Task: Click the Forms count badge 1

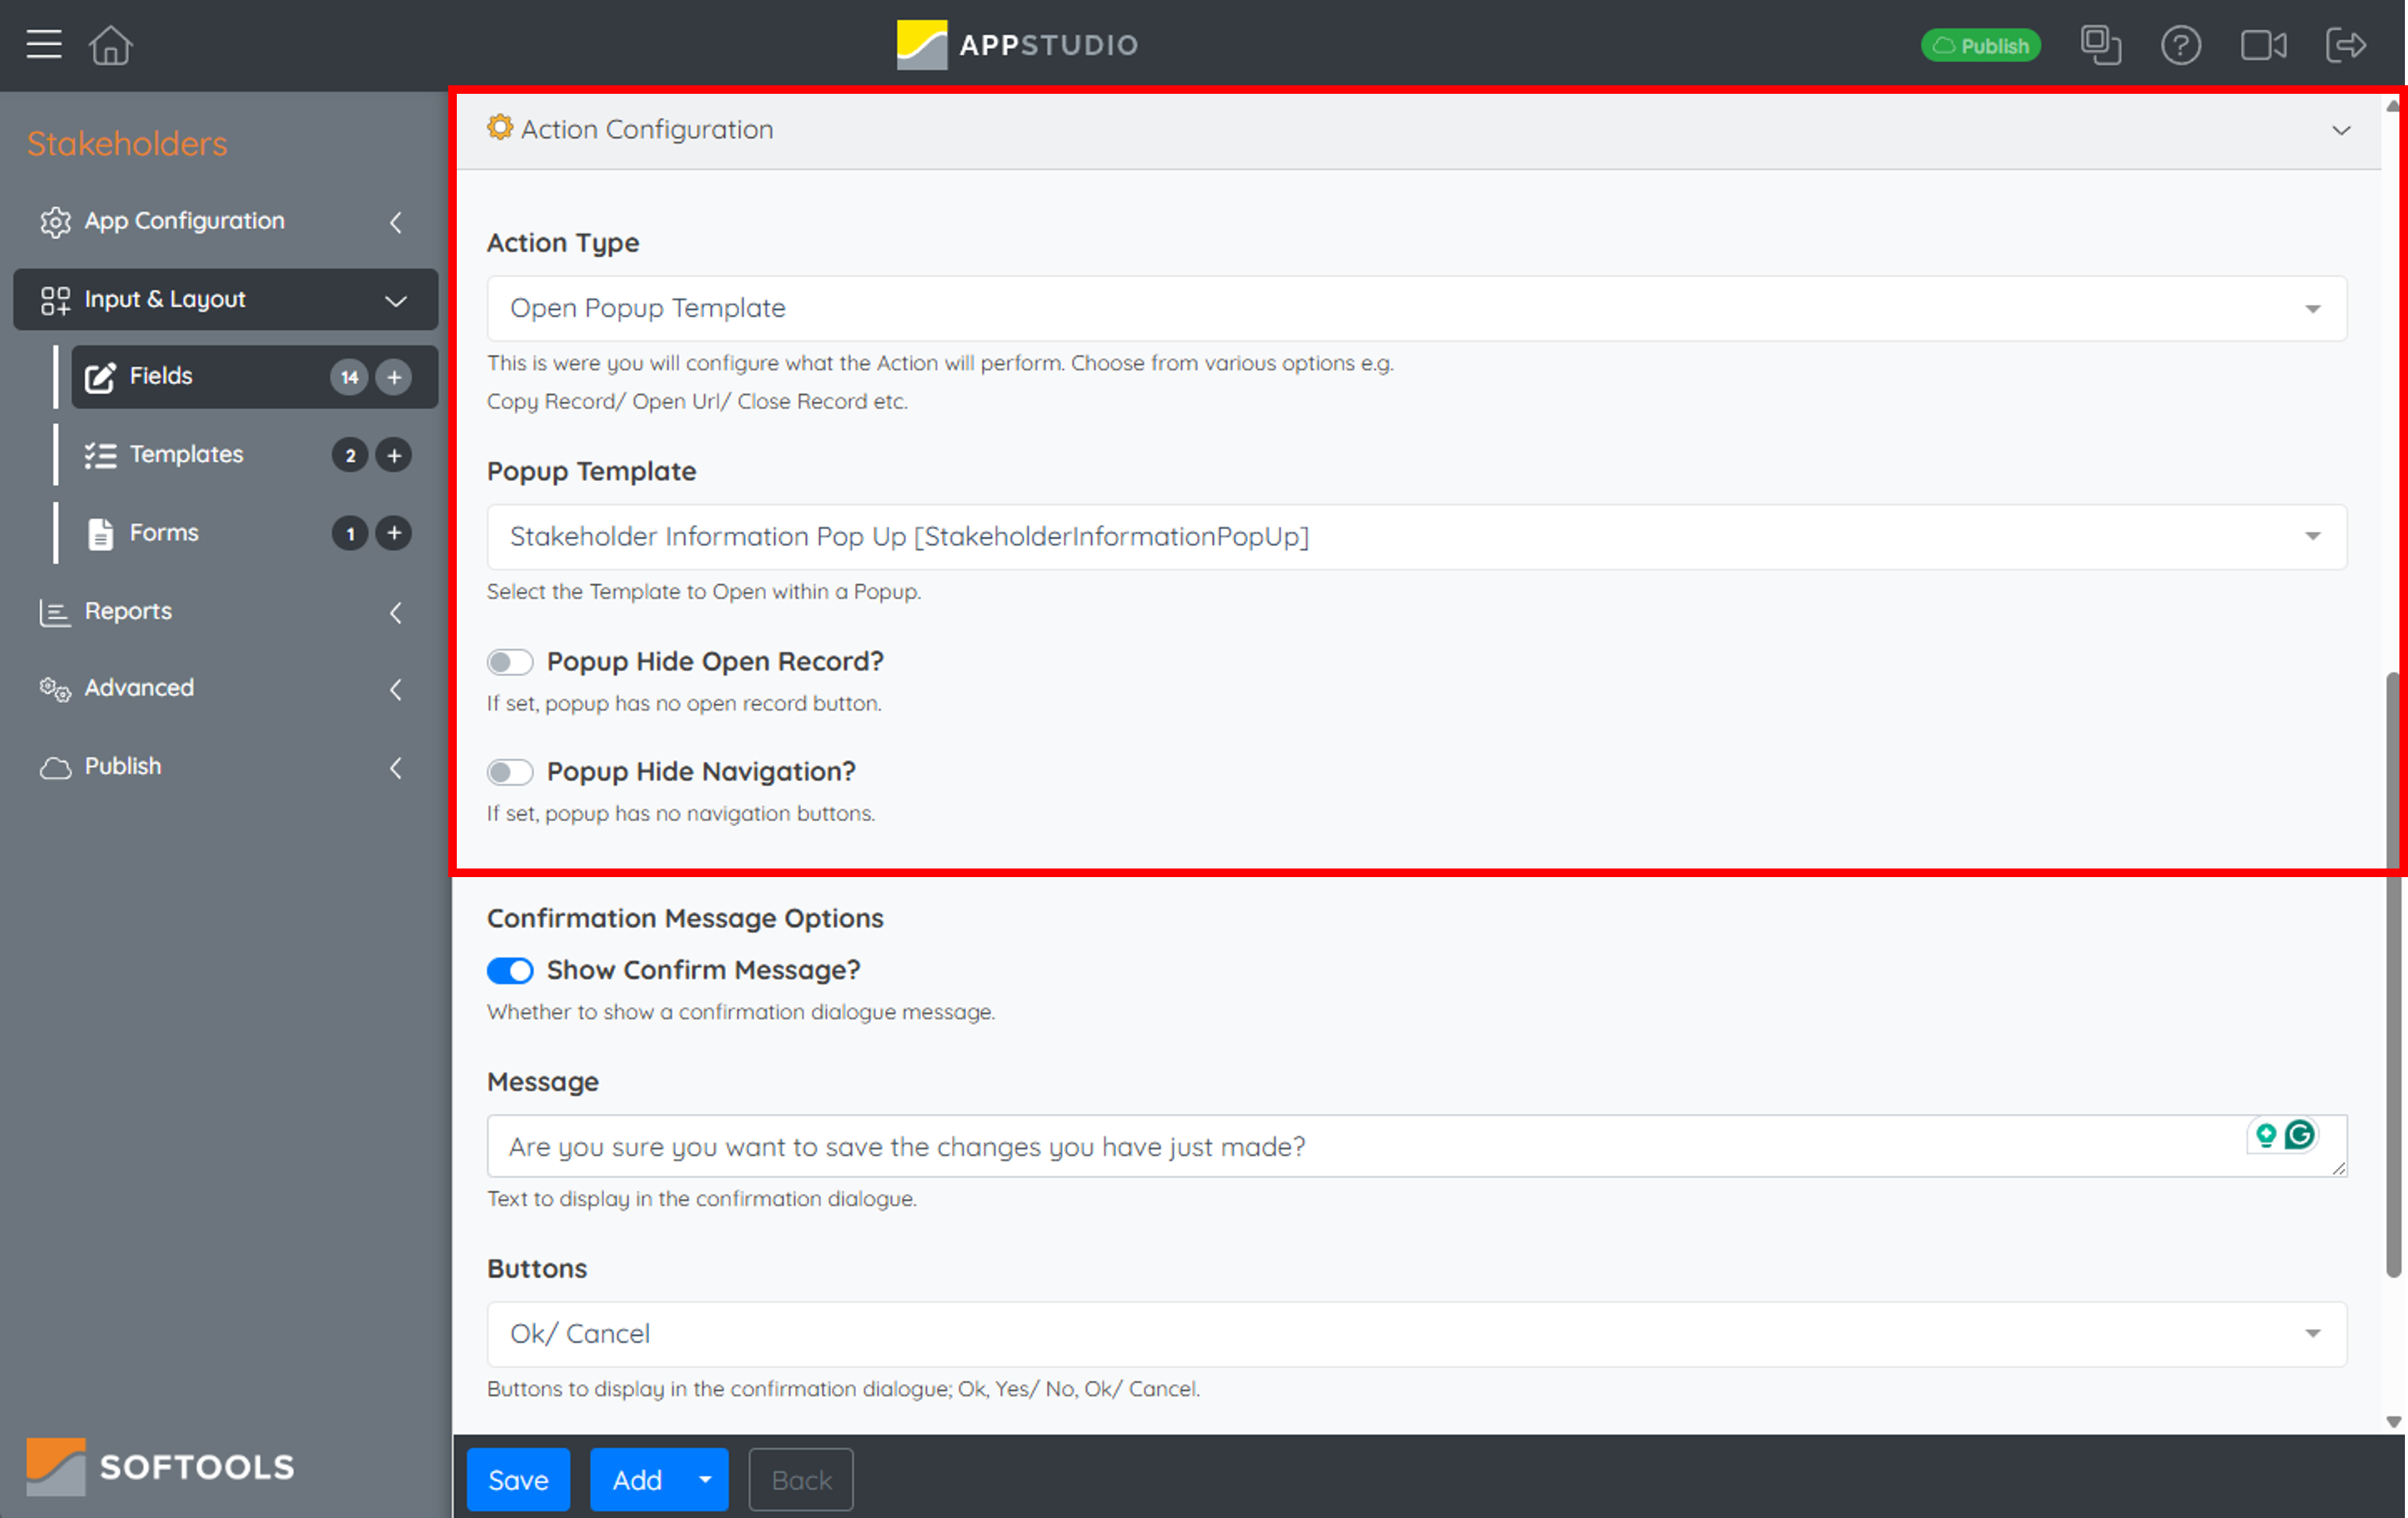Action: tap(349, 533)
